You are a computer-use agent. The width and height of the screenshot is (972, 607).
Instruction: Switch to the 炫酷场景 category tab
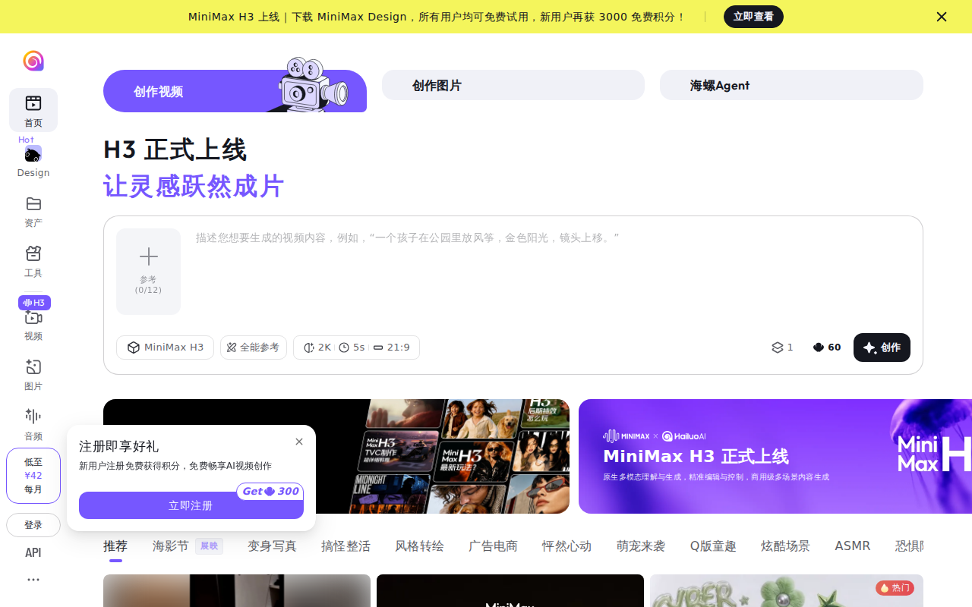[785, 546]
